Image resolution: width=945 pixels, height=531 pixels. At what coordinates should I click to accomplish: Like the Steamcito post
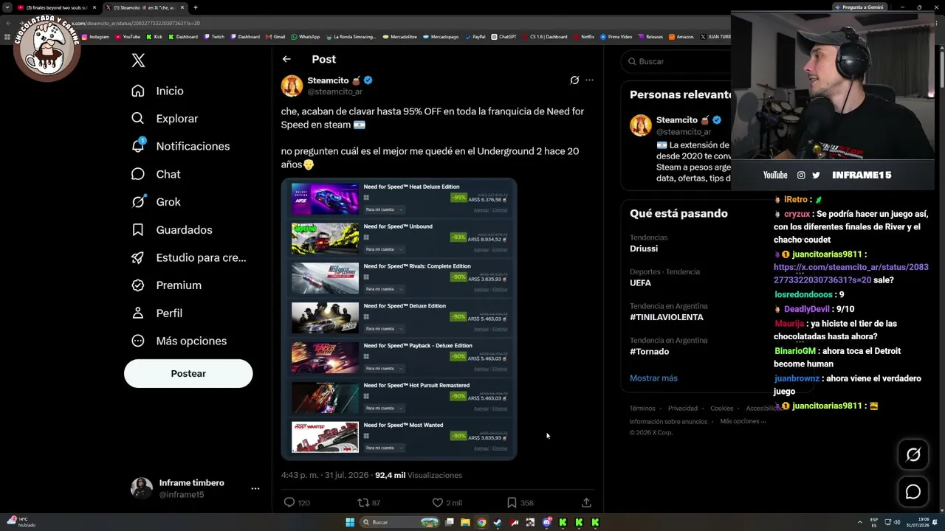(x=447, y=502)
